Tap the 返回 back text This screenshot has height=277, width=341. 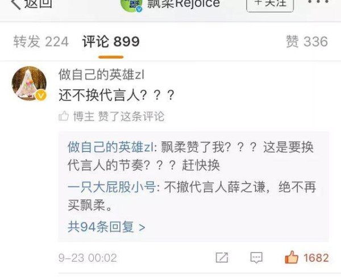[38, 4]
